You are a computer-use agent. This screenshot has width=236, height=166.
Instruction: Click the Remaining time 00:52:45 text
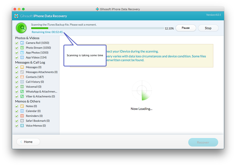tap(47, 32)
